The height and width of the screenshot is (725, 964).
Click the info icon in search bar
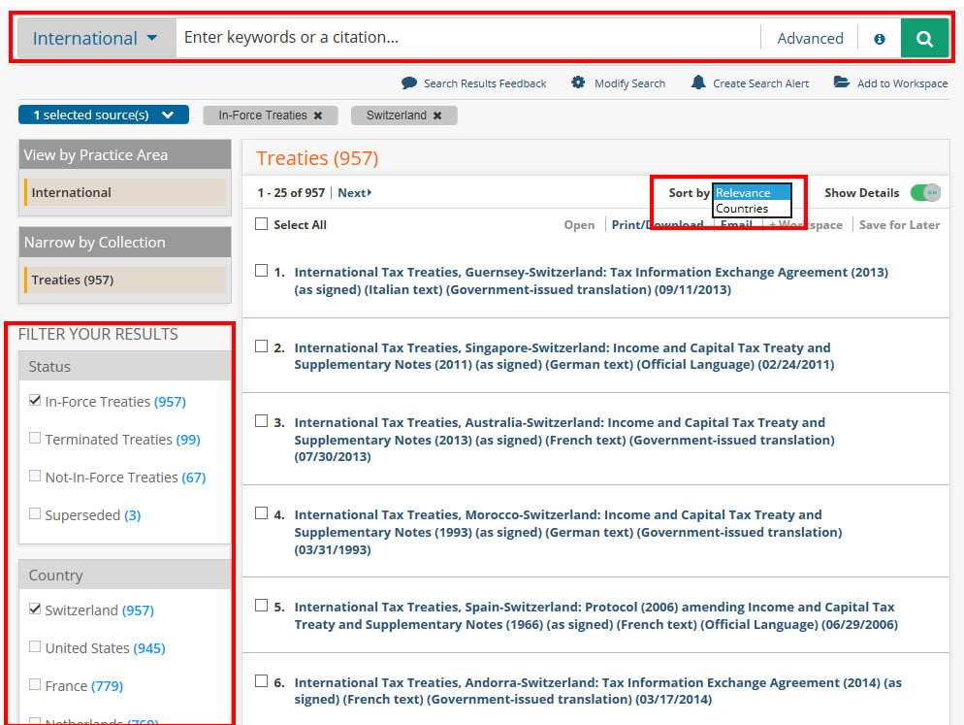tap(880, 39)
